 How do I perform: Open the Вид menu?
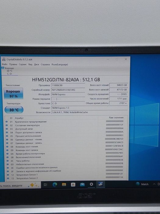pyautogui.click(x=30, y=64)
